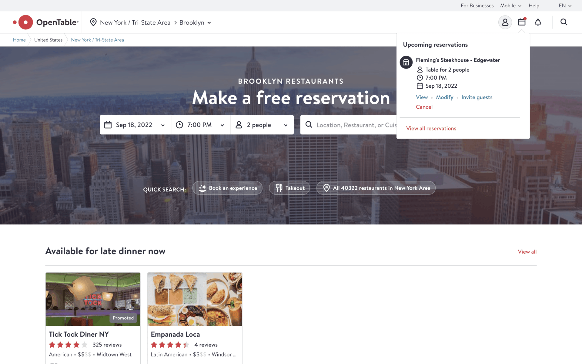Screen dimensions: 582x364
Task: Click United States breadcrumb
Action: [48, 40]
